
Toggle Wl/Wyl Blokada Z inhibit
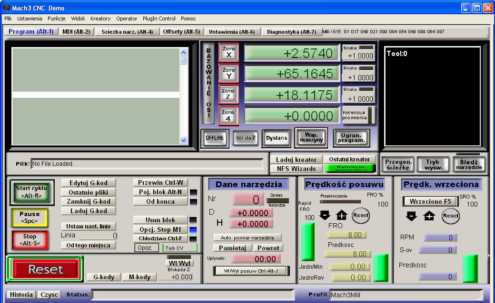[x=179, y=263]
